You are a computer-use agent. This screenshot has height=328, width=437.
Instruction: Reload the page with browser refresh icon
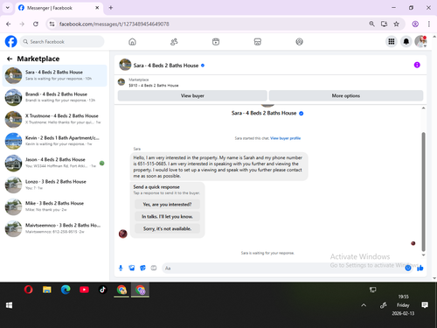(x=36, y=24)
